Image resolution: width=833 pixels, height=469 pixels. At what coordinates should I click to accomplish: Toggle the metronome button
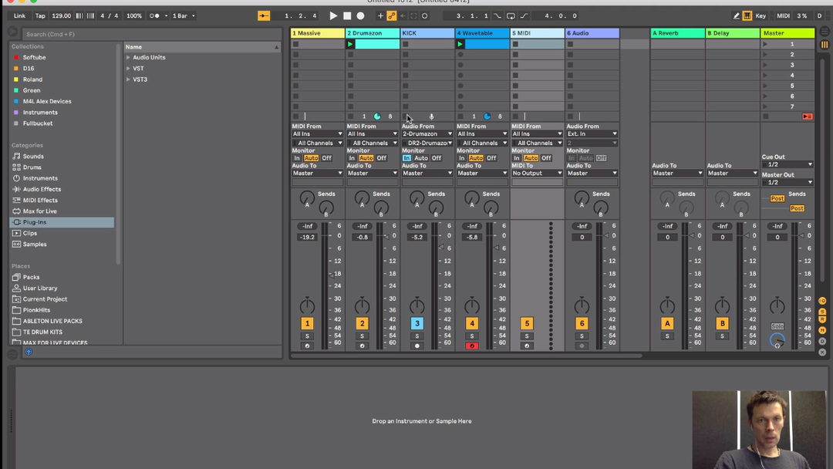155,15
